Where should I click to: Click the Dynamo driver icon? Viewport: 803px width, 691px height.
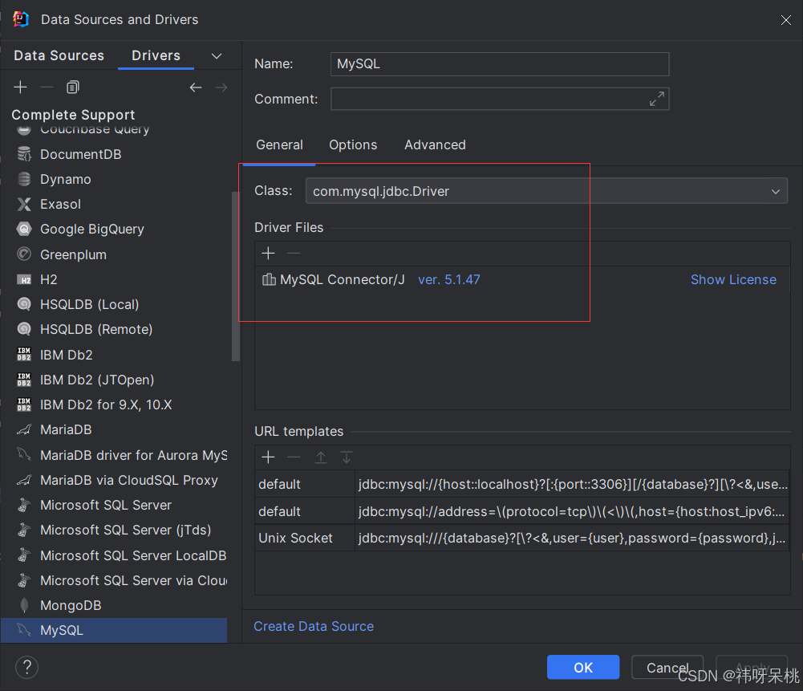(x=24, y=179)
